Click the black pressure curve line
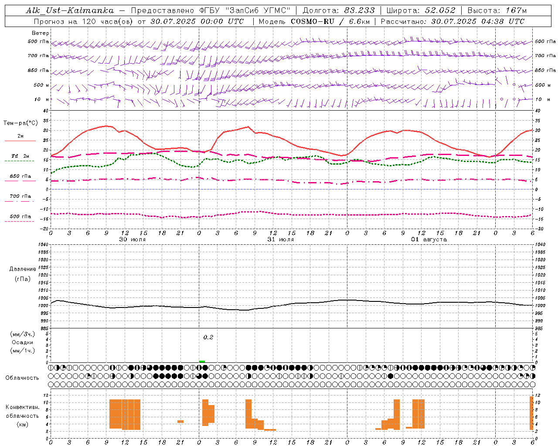 click(291, 304)
